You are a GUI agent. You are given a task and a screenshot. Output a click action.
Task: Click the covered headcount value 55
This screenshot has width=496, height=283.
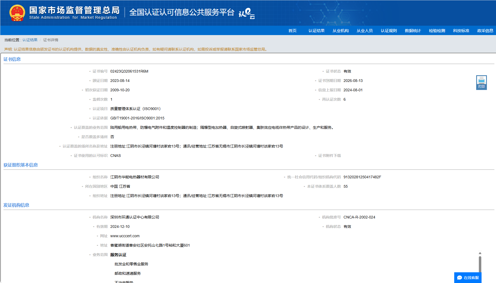point(346,186)
